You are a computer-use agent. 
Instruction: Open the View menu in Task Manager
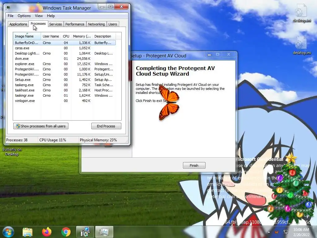(x=39, y=16)
